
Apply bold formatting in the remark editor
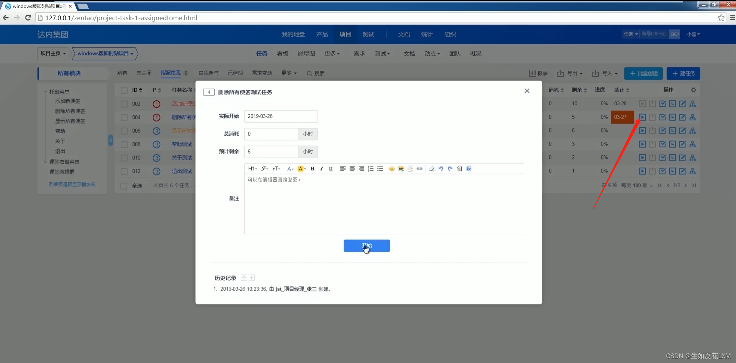pos(312,169)
